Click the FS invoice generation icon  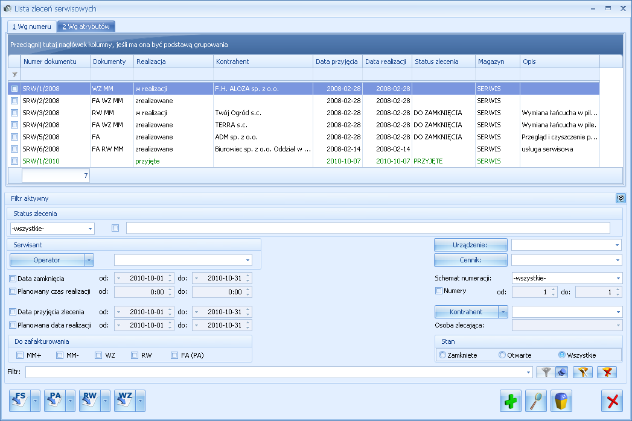20,400
